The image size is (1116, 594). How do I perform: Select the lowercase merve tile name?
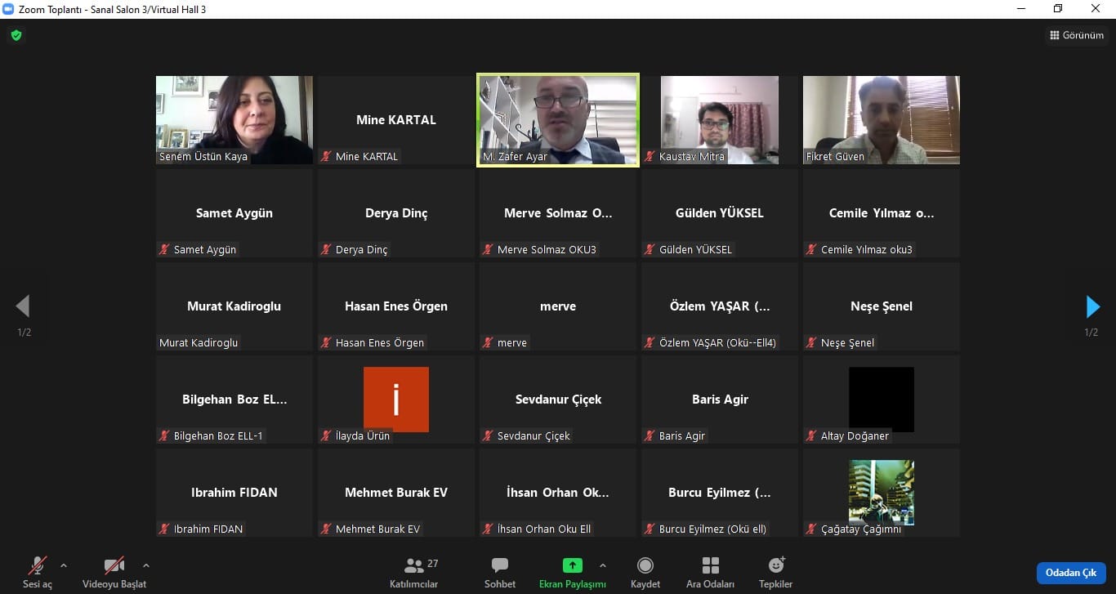click(558, 306)
